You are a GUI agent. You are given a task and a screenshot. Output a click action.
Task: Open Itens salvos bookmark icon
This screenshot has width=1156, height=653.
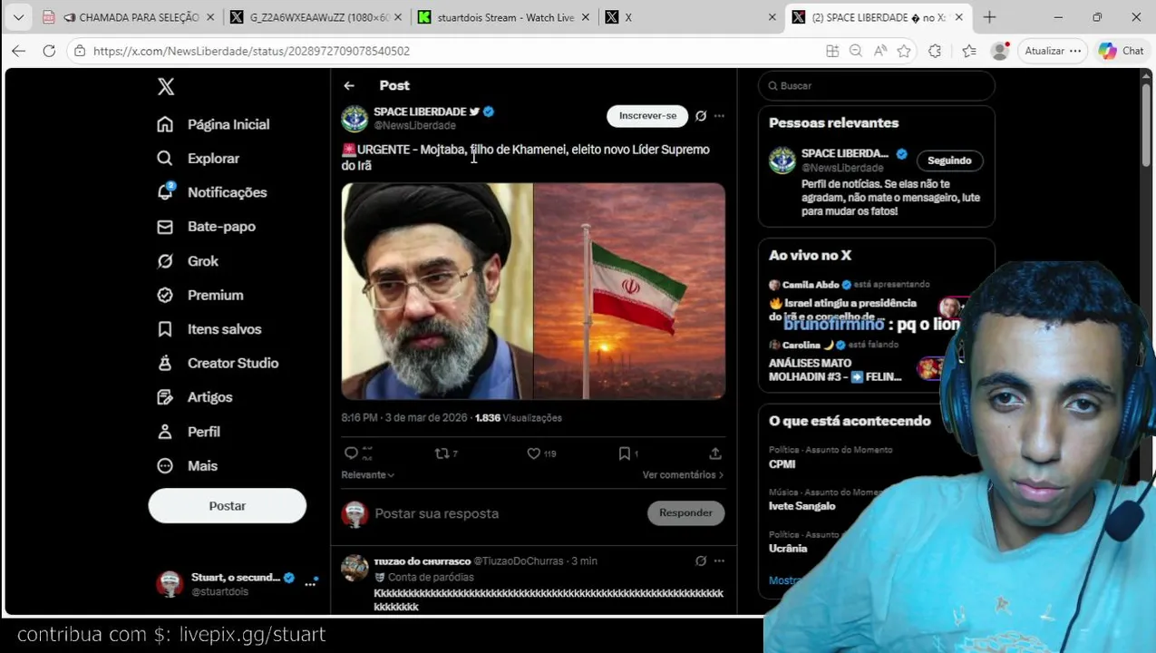[x=164, y=329]
